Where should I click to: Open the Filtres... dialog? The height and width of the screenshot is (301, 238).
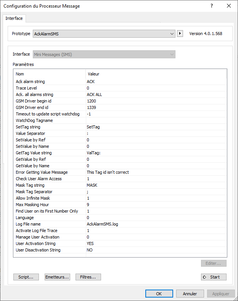tap(88, 277)
